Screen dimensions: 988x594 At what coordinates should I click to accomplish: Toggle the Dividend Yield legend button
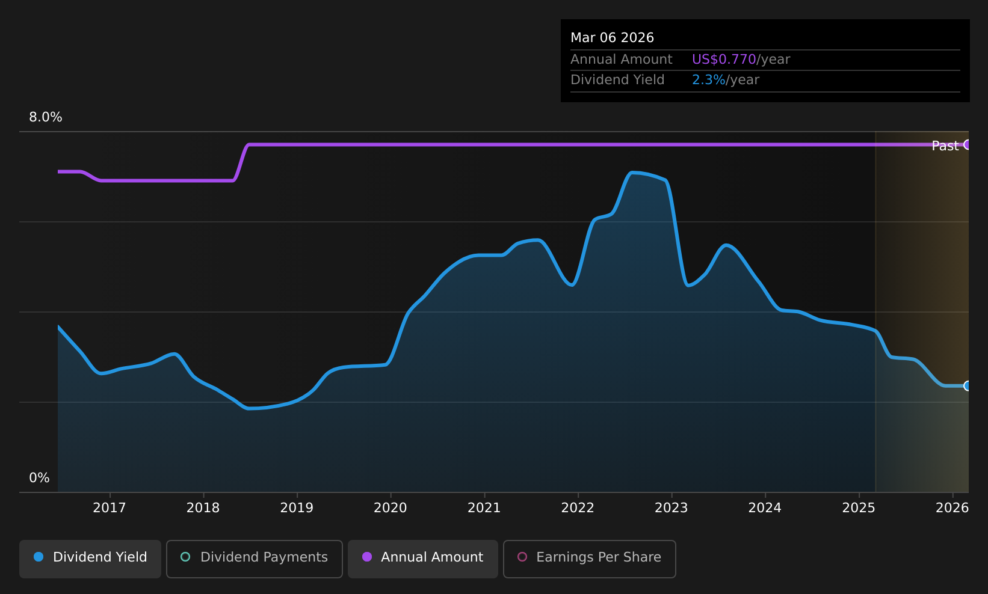[90, 559]
